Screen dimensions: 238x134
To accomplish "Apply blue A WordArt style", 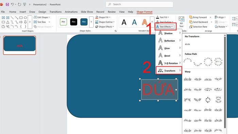I will click(134, 22).
